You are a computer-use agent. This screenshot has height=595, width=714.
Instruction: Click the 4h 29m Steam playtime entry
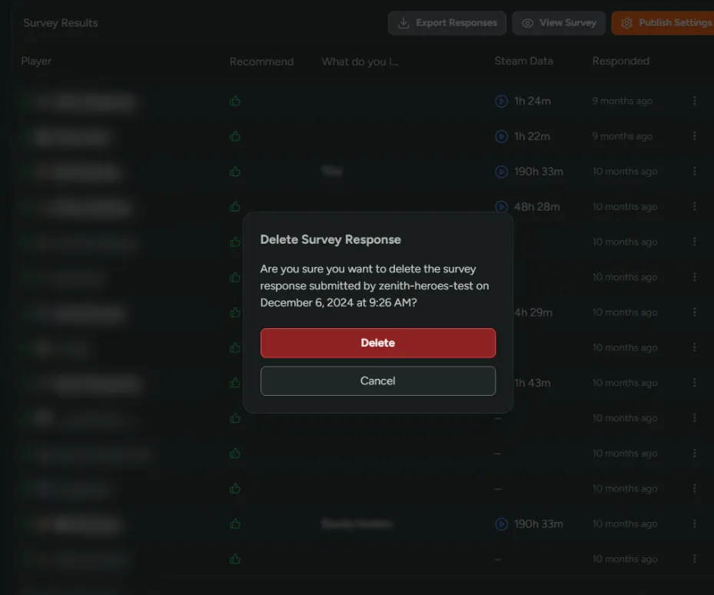pyautogui.click(x=533, y=313)
